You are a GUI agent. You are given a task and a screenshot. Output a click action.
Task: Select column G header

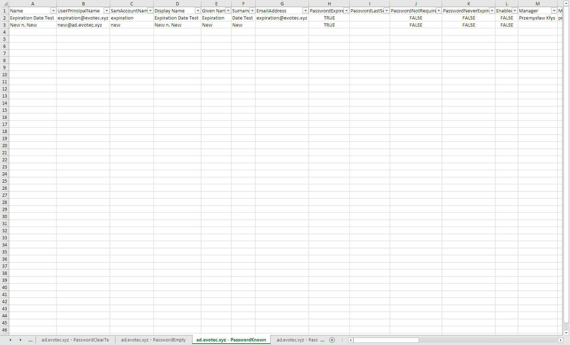282,4
